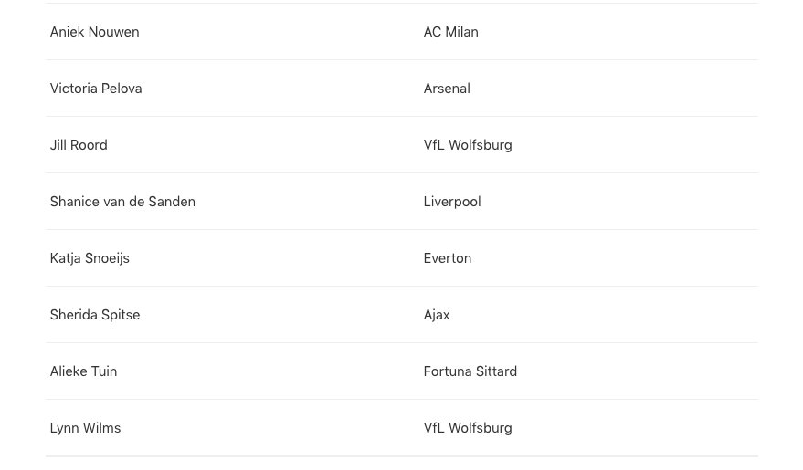Select the Fortuna Sittard club text
Viewport: 803px width, 470px height.
tap(470, 371)
